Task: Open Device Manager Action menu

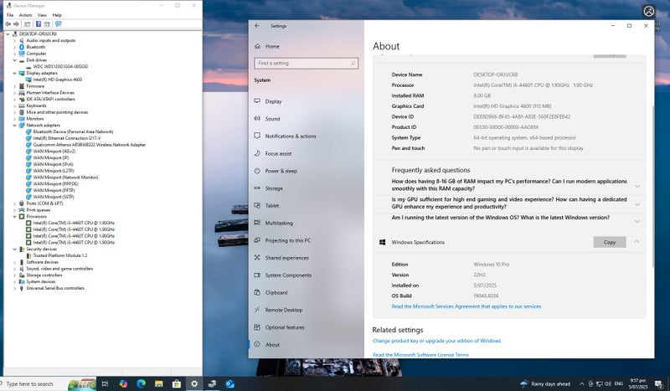Action: point(25,15)
